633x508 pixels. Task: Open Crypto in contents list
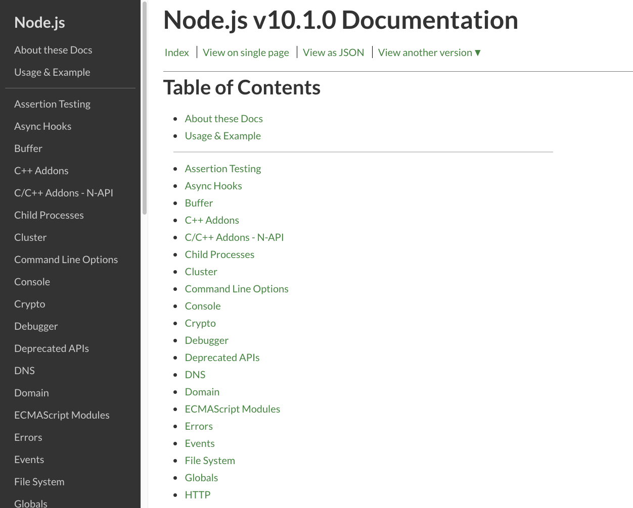tap(200, 323)
